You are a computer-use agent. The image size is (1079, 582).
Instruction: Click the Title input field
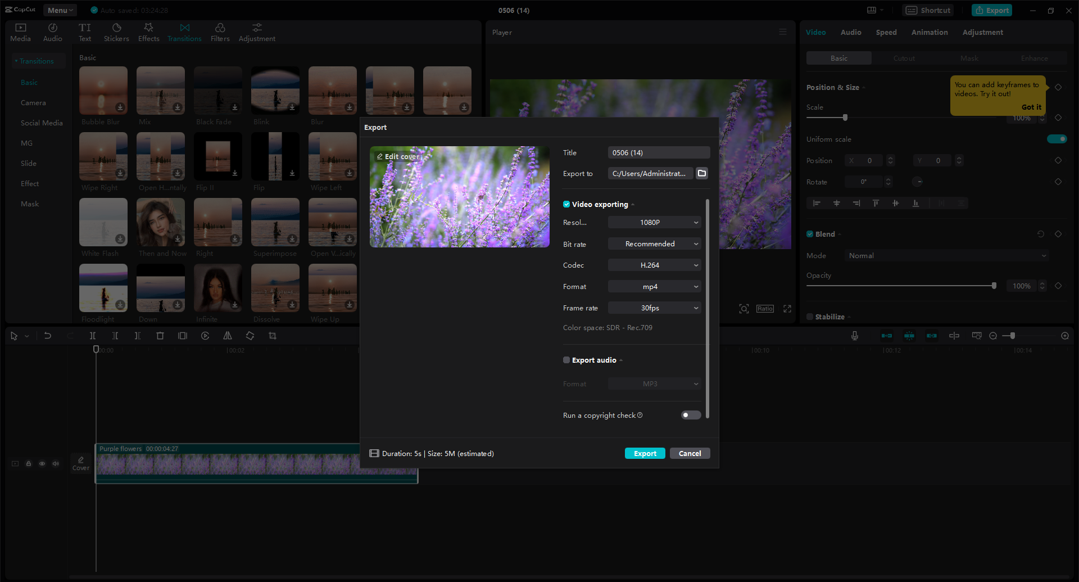tap(659, 152)
